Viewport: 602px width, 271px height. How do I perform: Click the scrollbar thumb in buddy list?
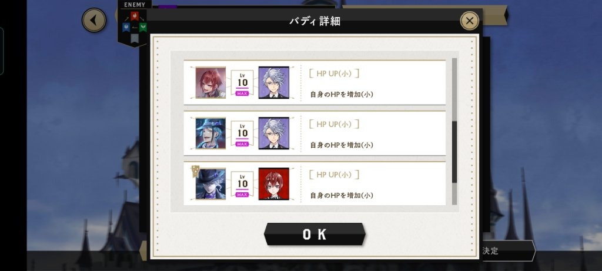pyautogui.click(x=454, y=152)
